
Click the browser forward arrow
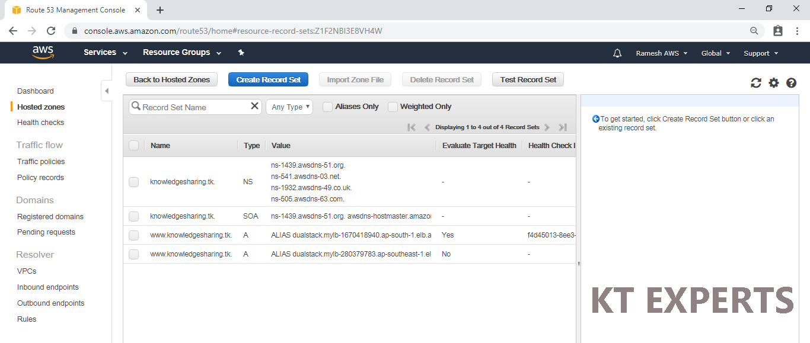click(32, 31)
